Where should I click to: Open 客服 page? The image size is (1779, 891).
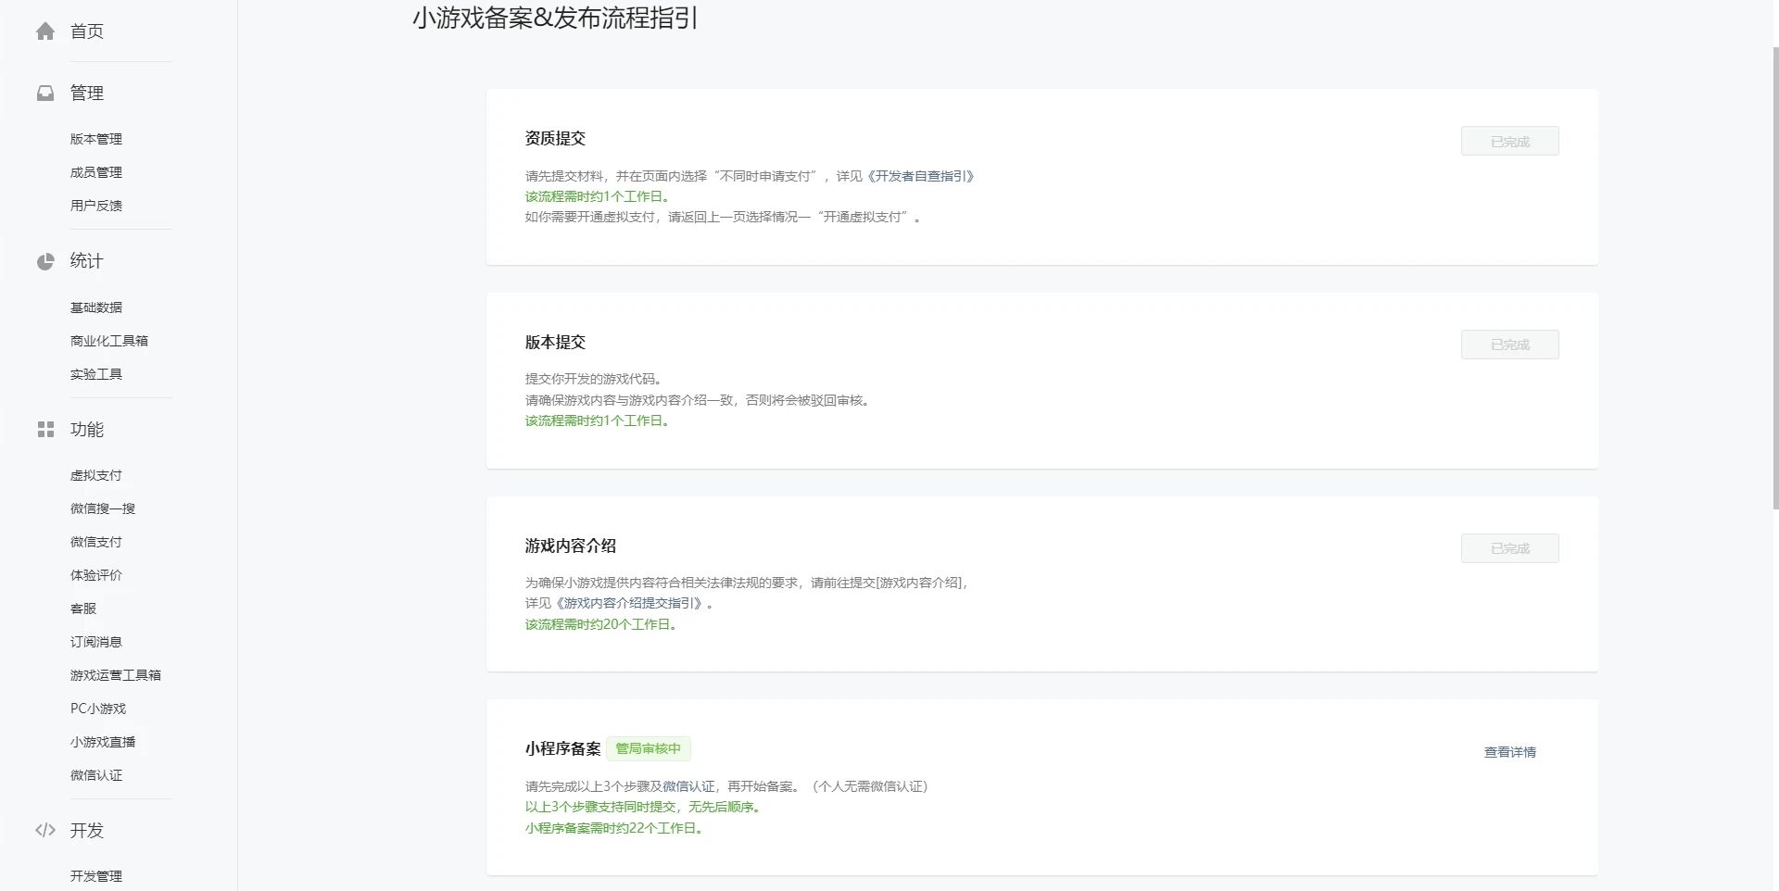click(83, 609)
